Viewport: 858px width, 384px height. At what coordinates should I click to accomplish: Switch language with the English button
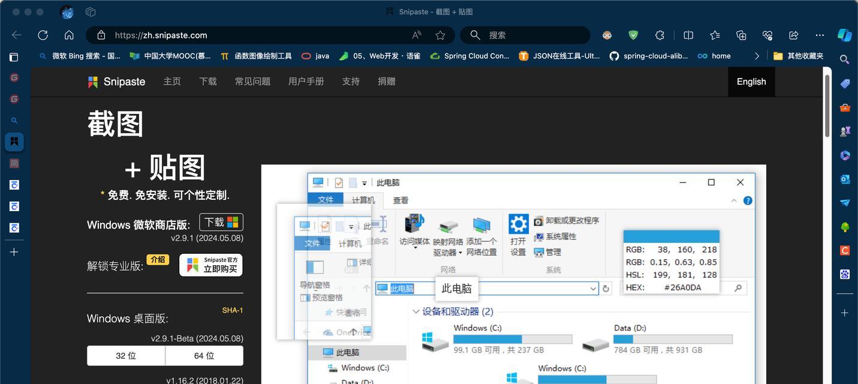[751, 82]
